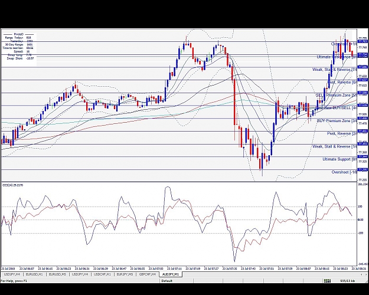The height and width of the screenshot is (295, 369).
Task: Switch to the EURUSD,H1 chart tab
Action: click(34, 274)
